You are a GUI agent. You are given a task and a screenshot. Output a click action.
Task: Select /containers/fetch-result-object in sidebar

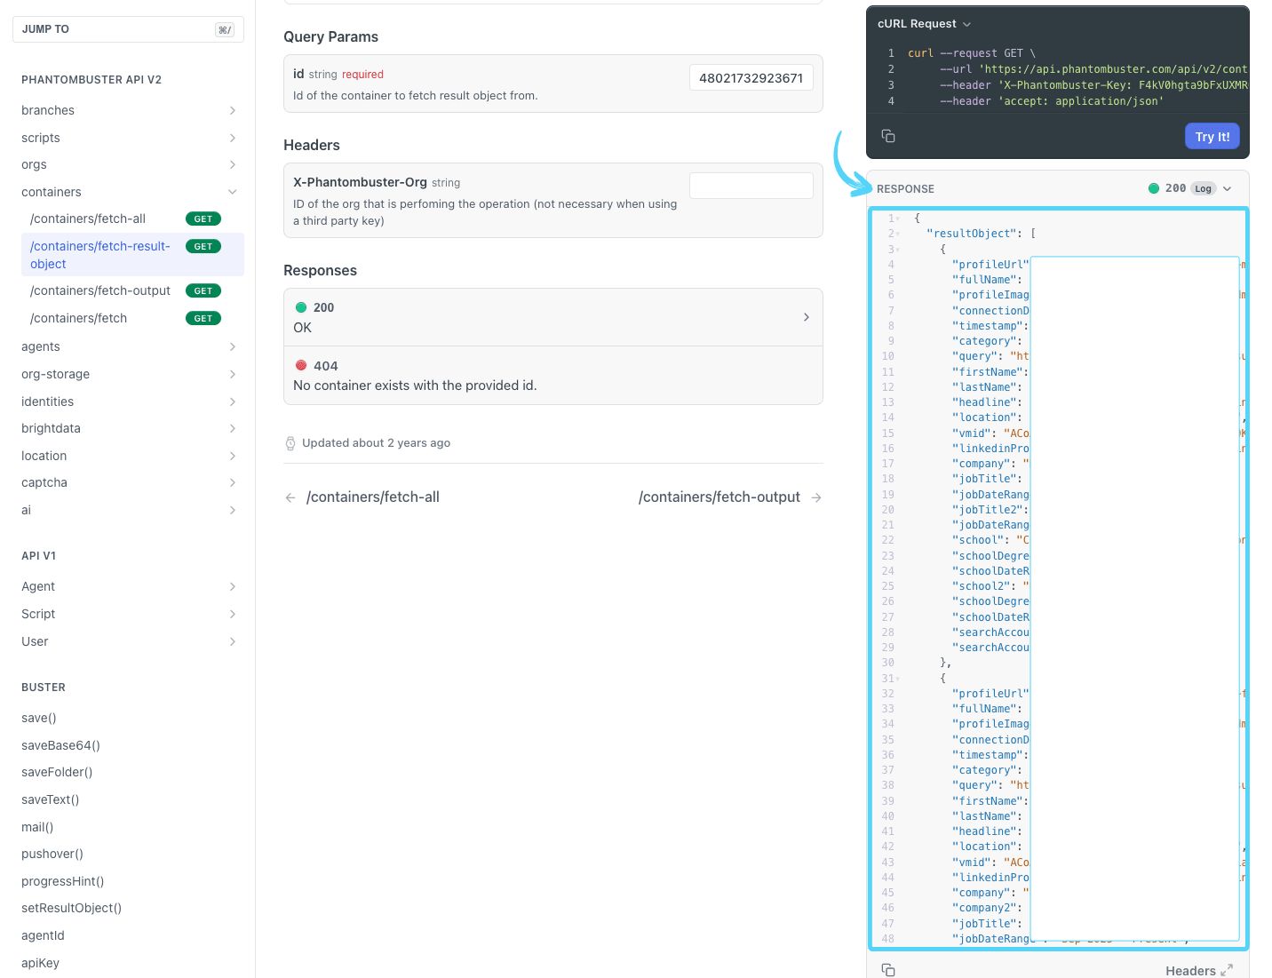pyautogui.click(x=132, y=255)
